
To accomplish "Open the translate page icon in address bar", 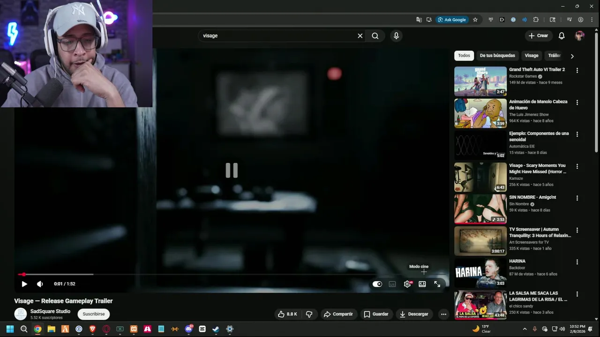I will [419, 20].
